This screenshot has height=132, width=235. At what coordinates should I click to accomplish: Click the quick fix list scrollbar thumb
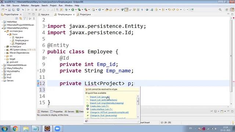(x=138, y=101)
